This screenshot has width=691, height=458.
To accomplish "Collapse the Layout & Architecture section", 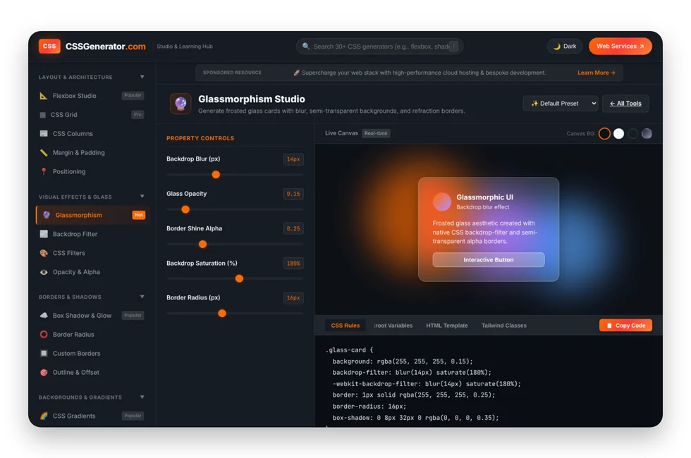I will click(142, 77).
